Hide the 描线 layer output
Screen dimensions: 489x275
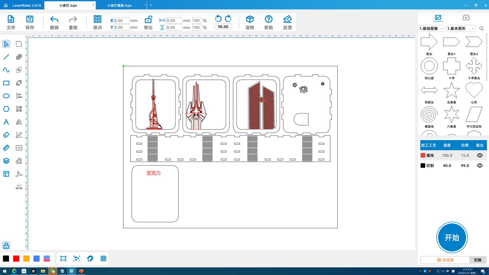[x=479, y=155]
